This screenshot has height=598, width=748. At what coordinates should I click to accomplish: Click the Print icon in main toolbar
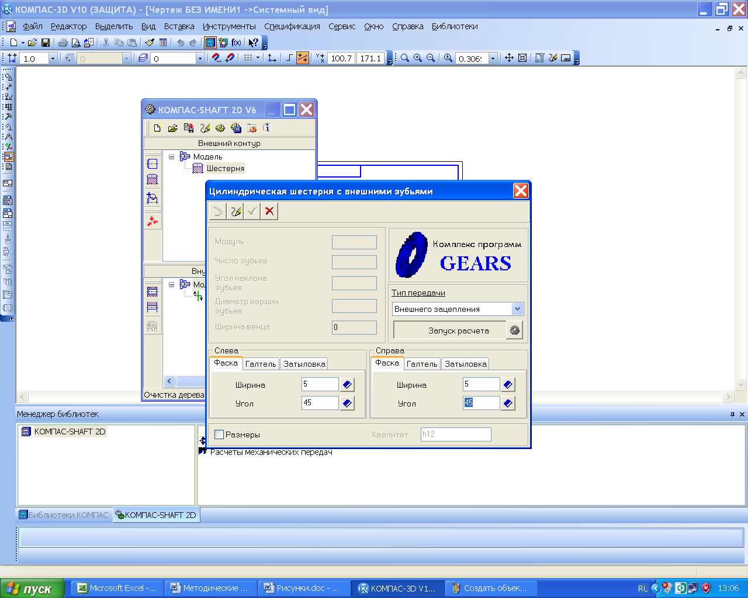click(63, 43)
